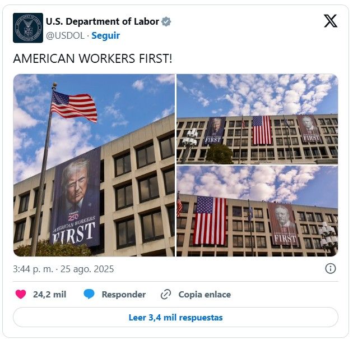Click the blue verified badge
This screenshot has height=339, width=353.
point(166,22)
